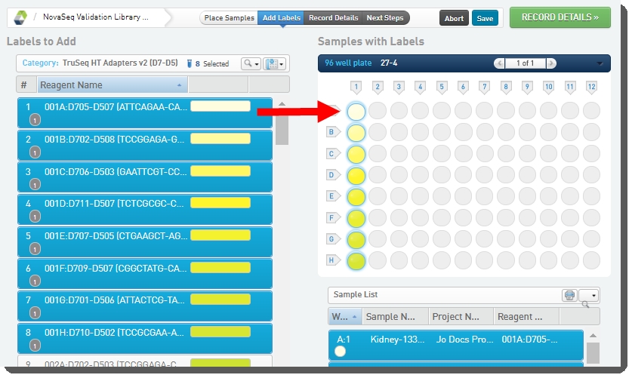Click the print icon in Sample List
Screen dimensions: 632x378
[x=569, y=295]
